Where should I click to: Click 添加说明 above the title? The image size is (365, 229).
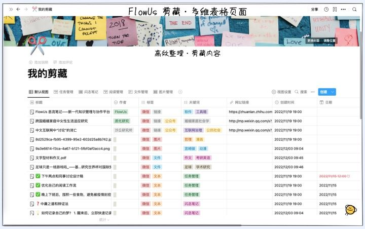pyautogui.click(x=39, y=62)
